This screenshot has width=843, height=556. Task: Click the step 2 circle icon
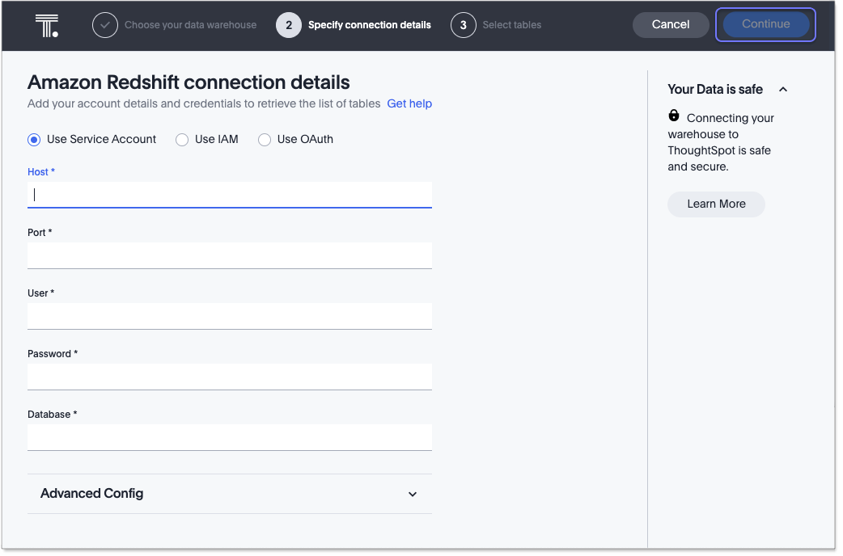[289, 25]
